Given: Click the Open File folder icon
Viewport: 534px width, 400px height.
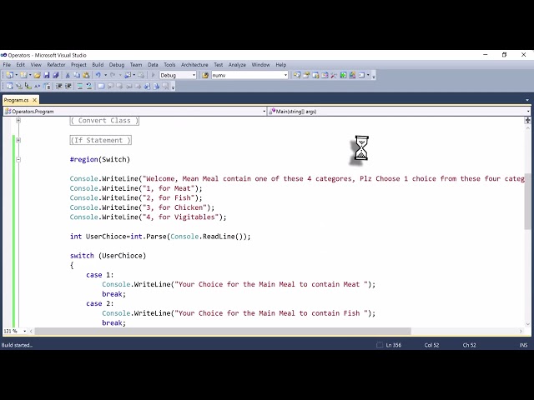Looking at the screenshot, I should tap(37, 75).
